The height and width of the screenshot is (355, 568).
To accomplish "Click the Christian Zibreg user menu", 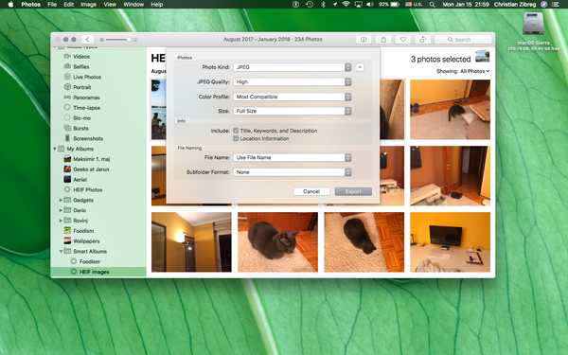I will click(x=515, y=5).
